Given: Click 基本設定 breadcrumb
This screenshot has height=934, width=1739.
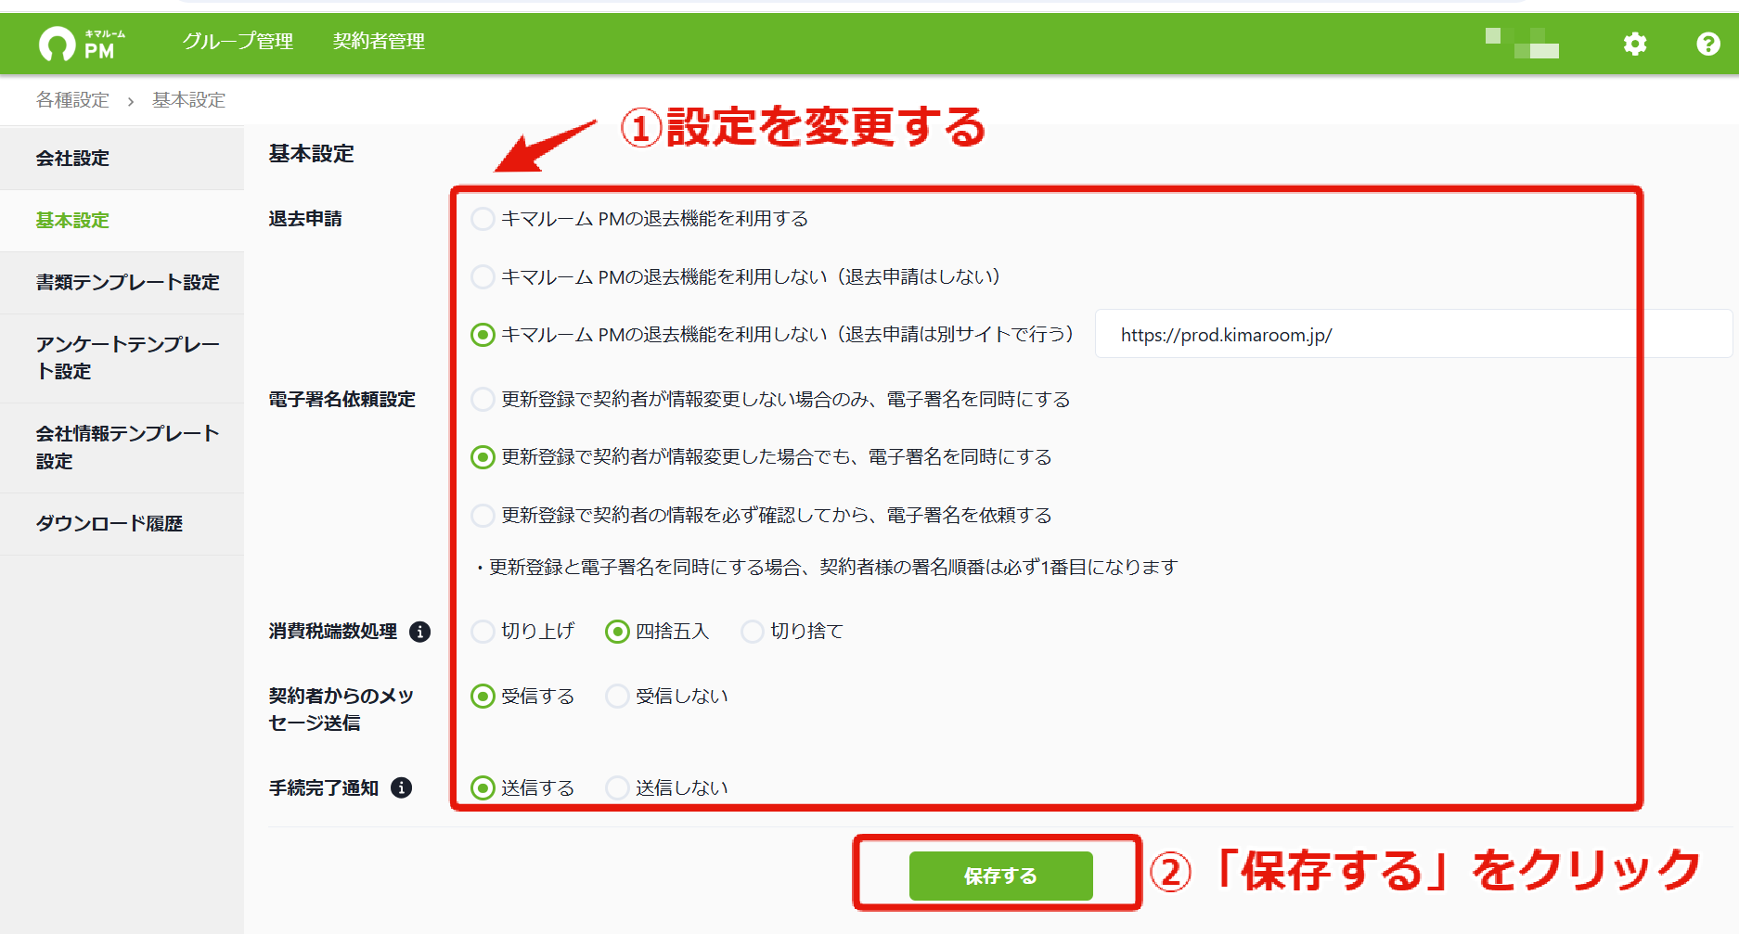Looking at the screenshot, I should pyautogui.click(x=188, y=100).
